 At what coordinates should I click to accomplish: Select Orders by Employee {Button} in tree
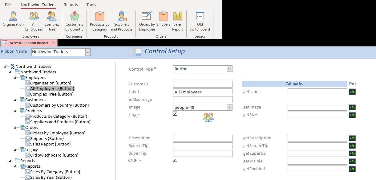58,133
